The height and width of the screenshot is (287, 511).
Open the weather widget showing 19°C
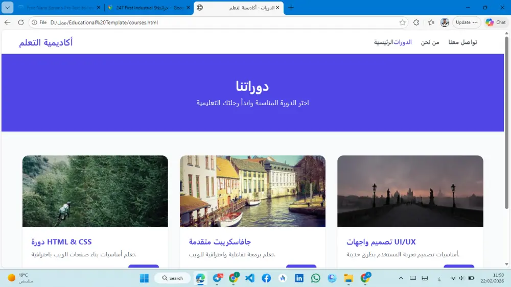(20, 278)
